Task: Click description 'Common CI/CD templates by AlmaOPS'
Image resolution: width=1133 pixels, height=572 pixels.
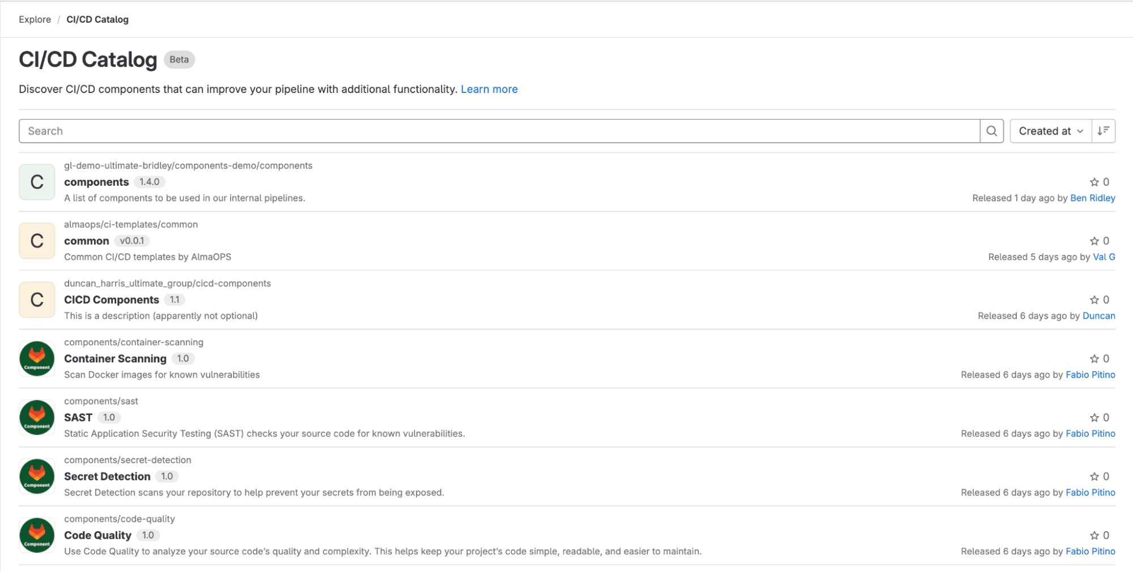Action: pos(147,257)
